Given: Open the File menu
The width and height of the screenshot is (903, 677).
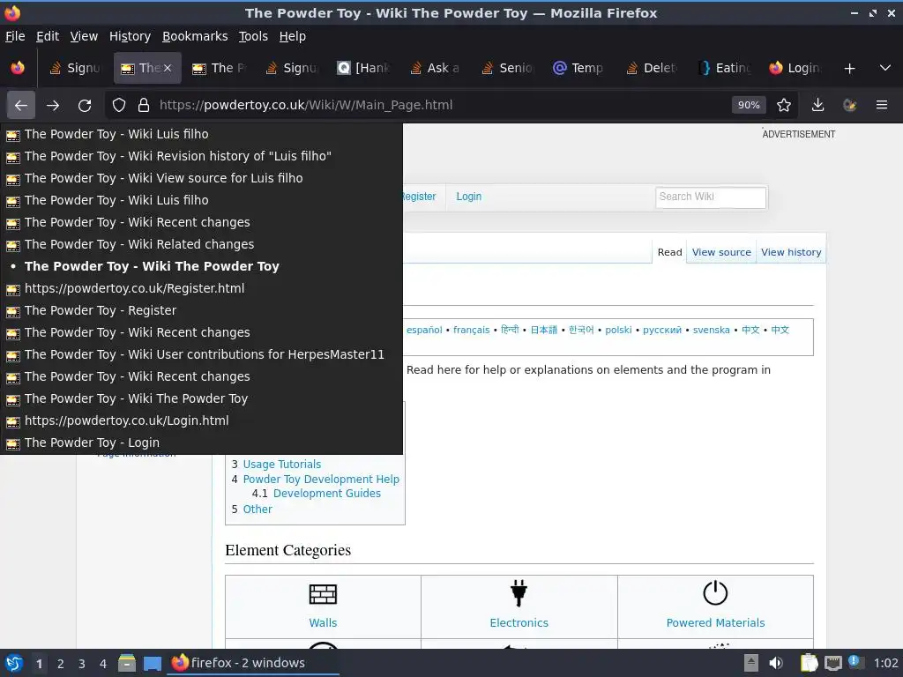Looking at the screenshot, I should coord(15,36).
